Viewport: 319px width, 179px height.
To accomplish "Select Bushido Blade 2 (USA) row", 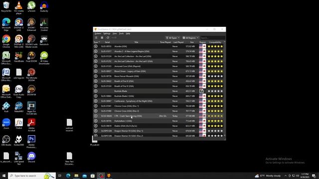I will click(159, 96).
